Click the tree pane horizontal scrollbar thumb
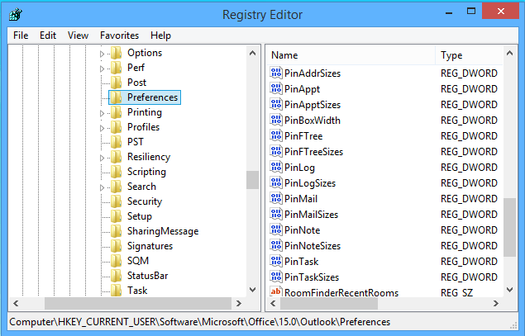Screen dimensions: 525x336 [138, 304]
